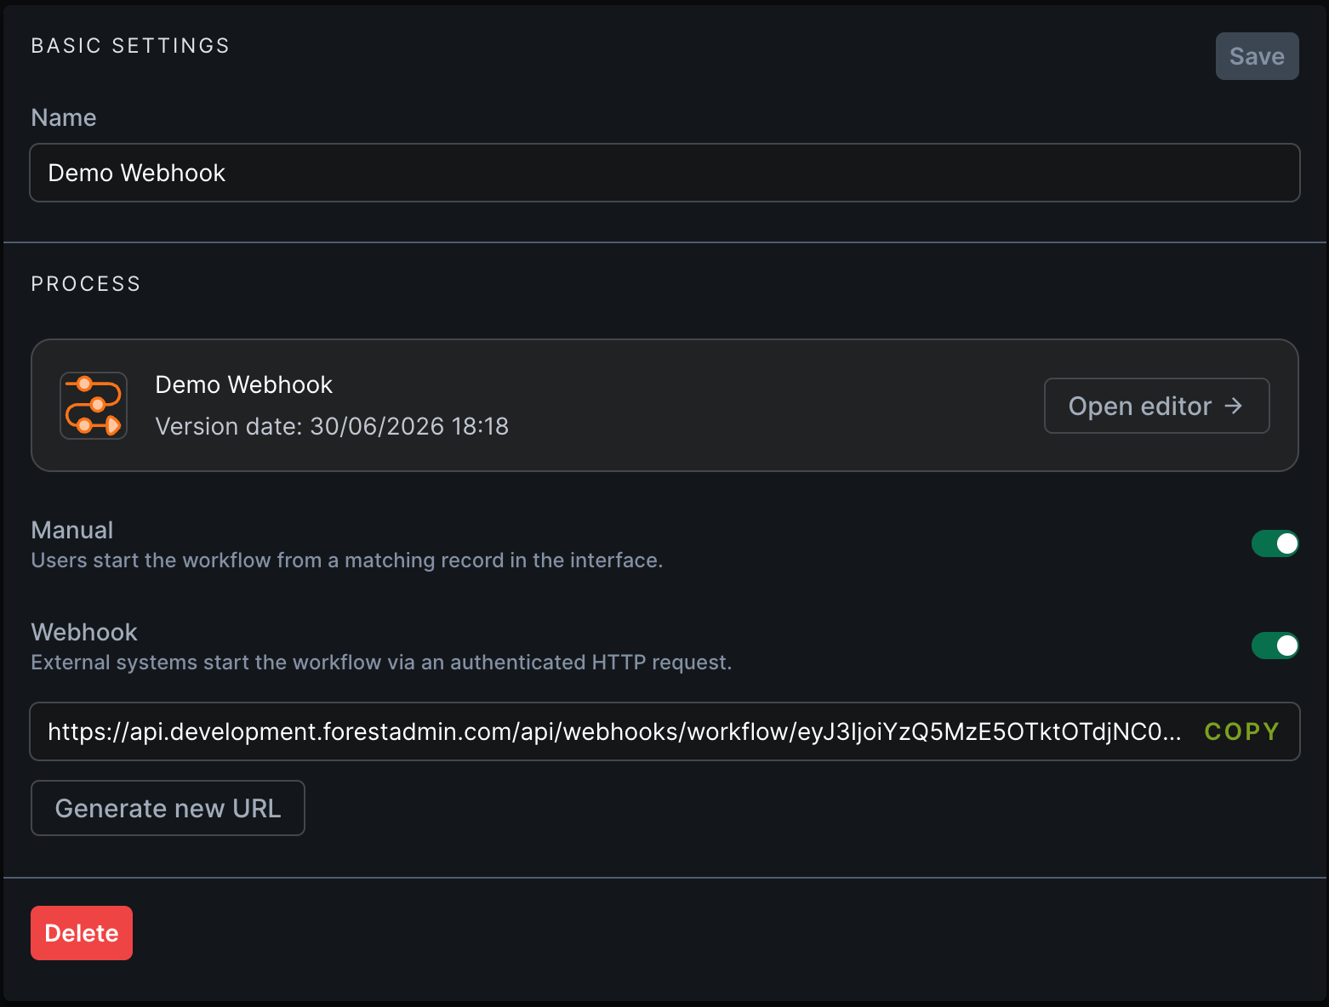Disable the Manual trigger toggle
Viewport: 1329px width, 1007px height.
pos(1275,543)
